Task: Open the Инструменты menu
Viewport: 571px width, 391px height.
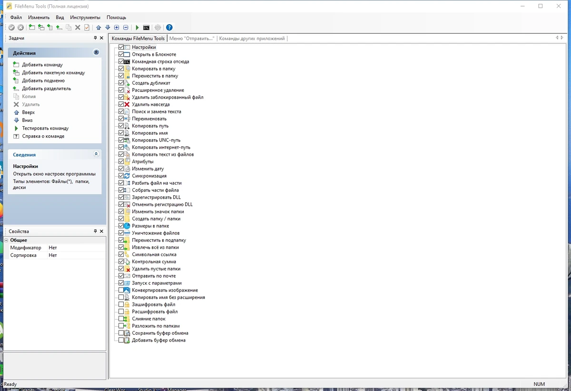Action: [x=85, y=17]
